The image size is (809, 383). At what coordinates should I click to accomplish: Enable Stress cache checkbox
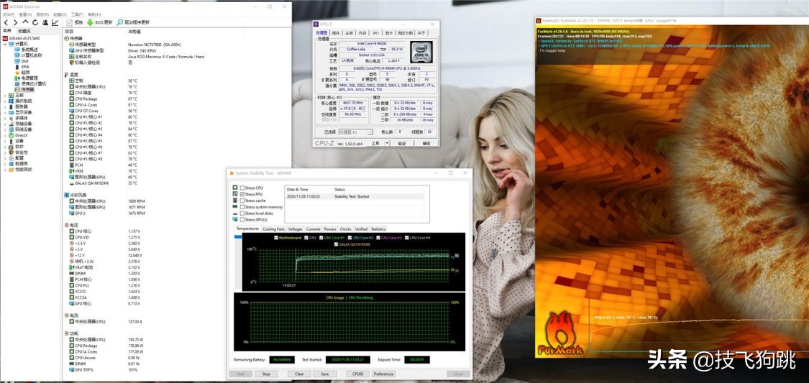click(x=242, y=200)
